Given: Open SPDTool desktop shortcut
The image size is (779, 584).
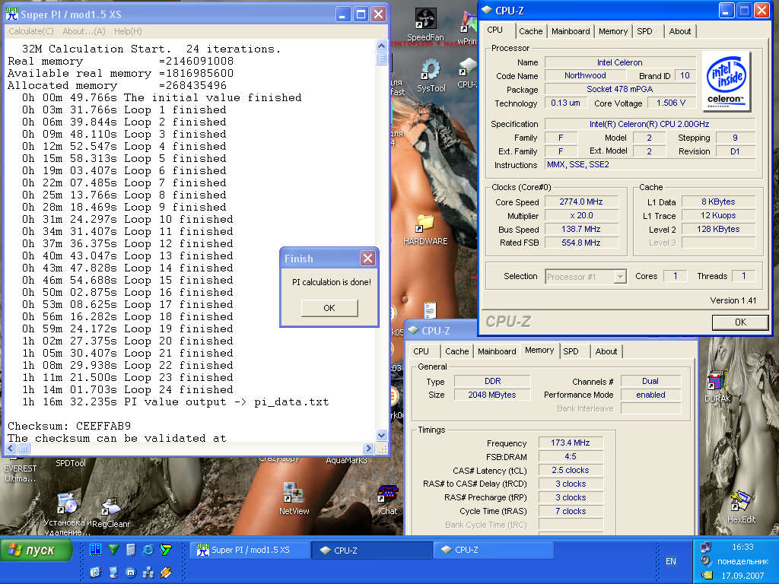Looking at the screenshot, I should [71, 463].
